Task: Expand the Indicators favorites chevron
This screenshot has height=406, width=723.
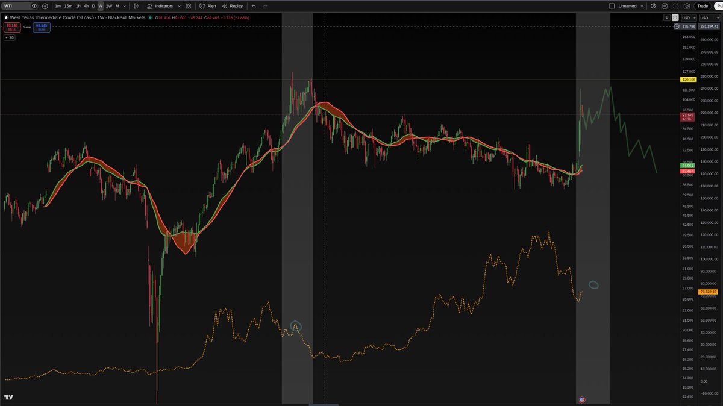Action: coord(180,6)
